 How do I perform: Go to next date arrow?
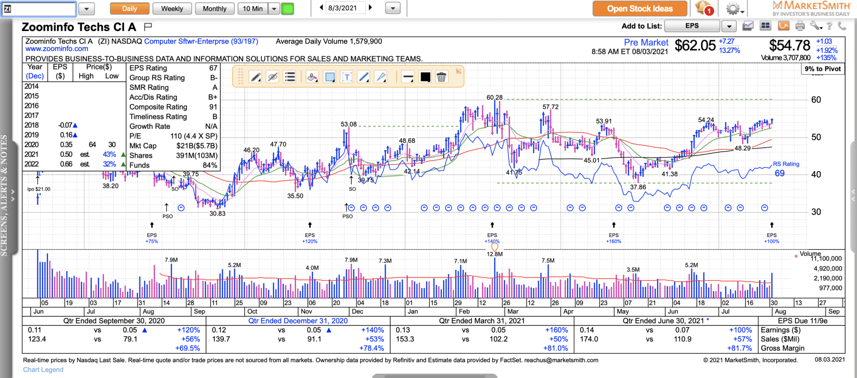coord(370,8)
